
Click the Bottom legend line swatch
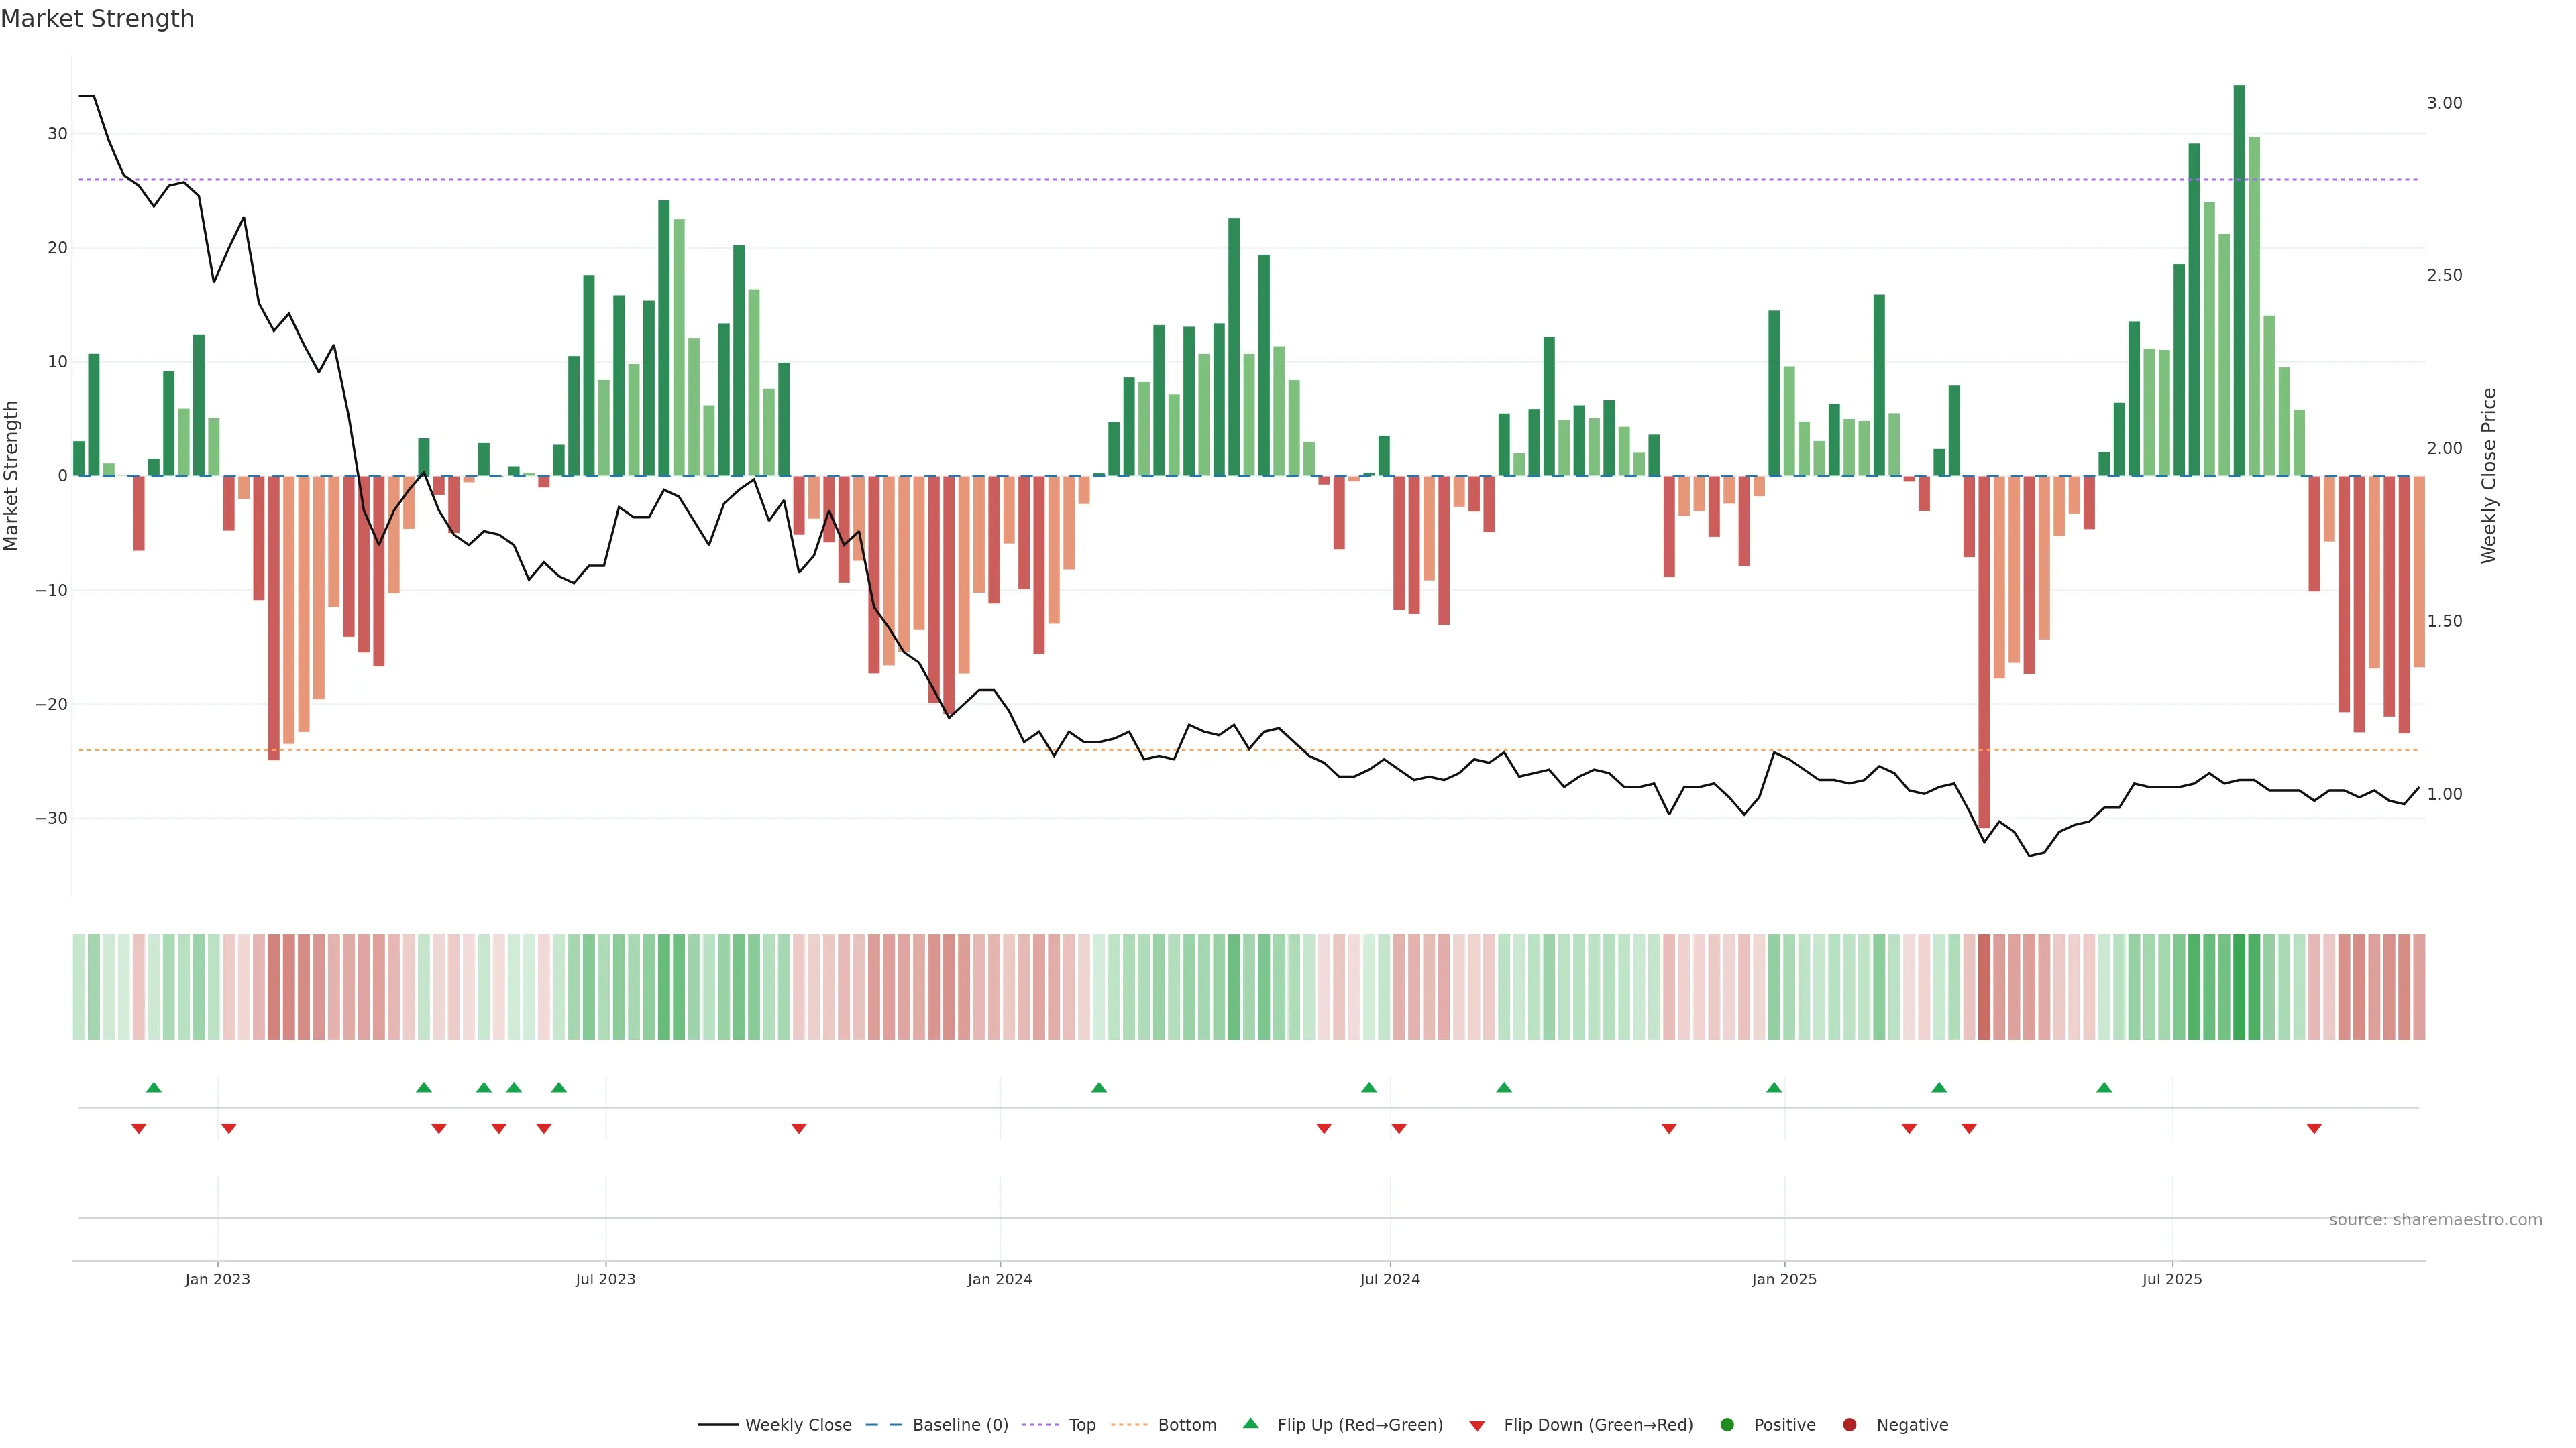tap(1129, 1425)
